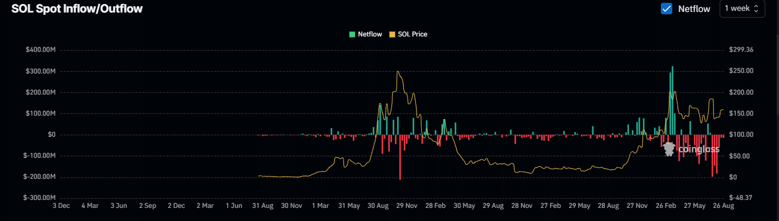The width and height of the screenshot is (779, 221).
Task: Click the 26 Aug date label
Action: pos(724,206)
